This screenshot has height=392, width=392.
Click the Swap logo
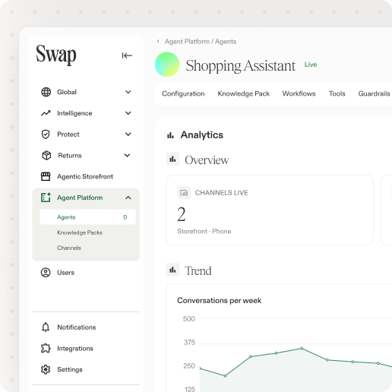56,54
